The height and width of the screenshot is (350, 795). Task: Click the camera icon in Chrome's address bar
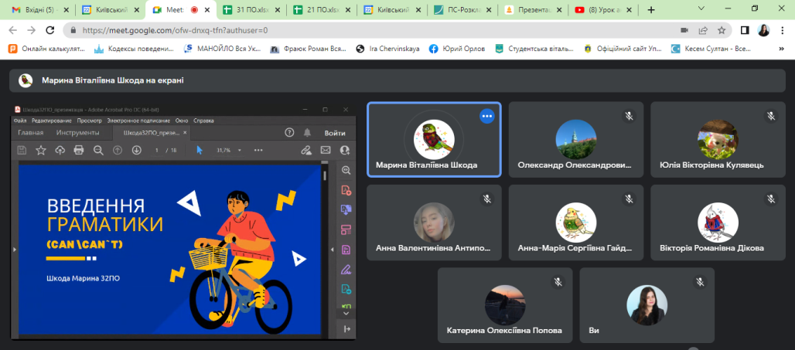coord(684,30)
